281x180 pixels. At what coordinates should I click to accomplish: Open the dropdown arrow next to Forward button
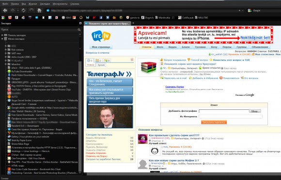pyautogui.click(x=18, y=11)
